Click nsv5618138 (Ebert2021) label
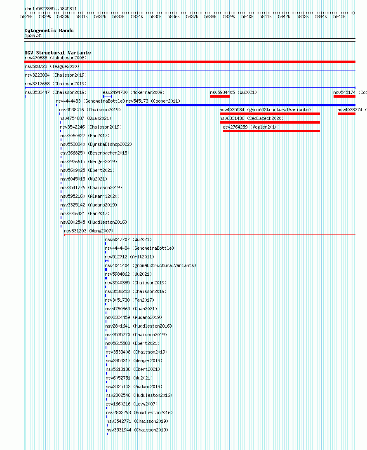 point(133,369)
